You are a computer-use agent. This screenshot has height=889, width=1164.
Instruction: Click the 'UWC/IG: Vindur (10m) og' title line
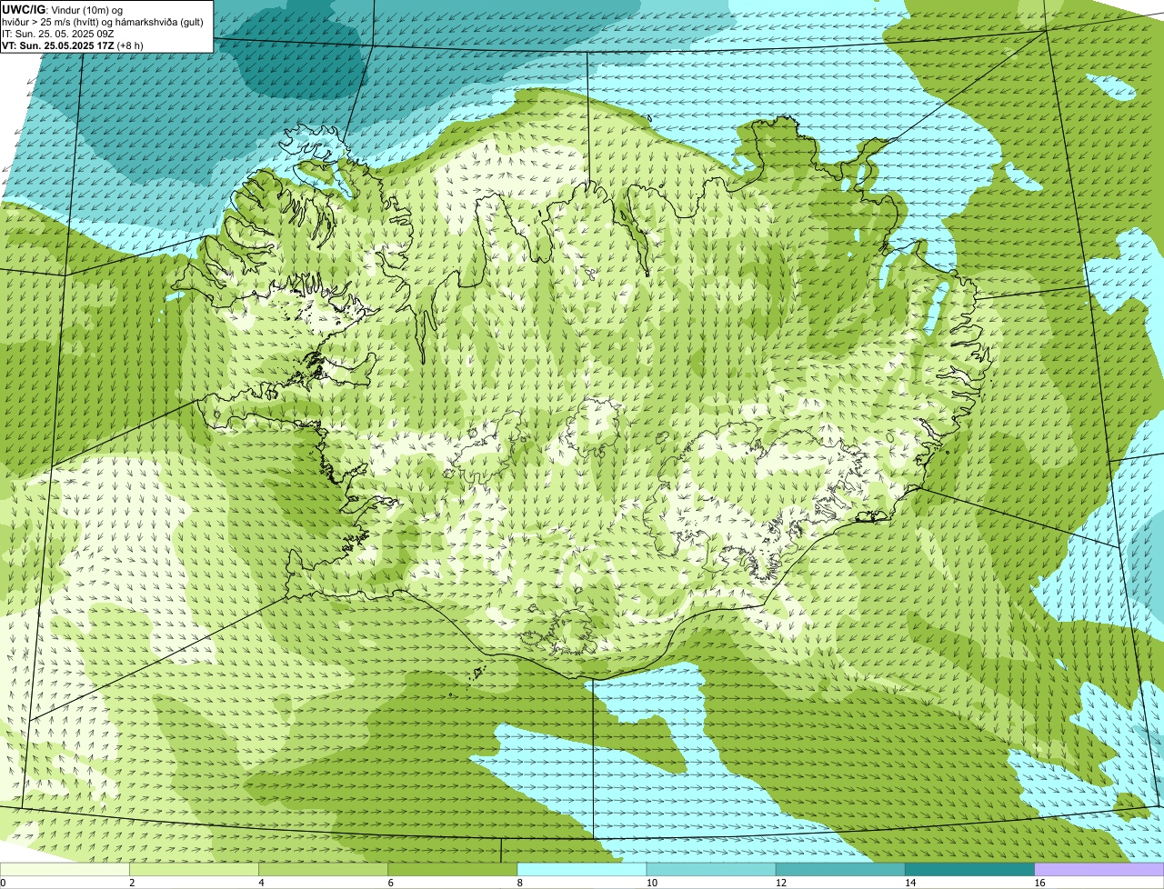(x=62, y=9)
